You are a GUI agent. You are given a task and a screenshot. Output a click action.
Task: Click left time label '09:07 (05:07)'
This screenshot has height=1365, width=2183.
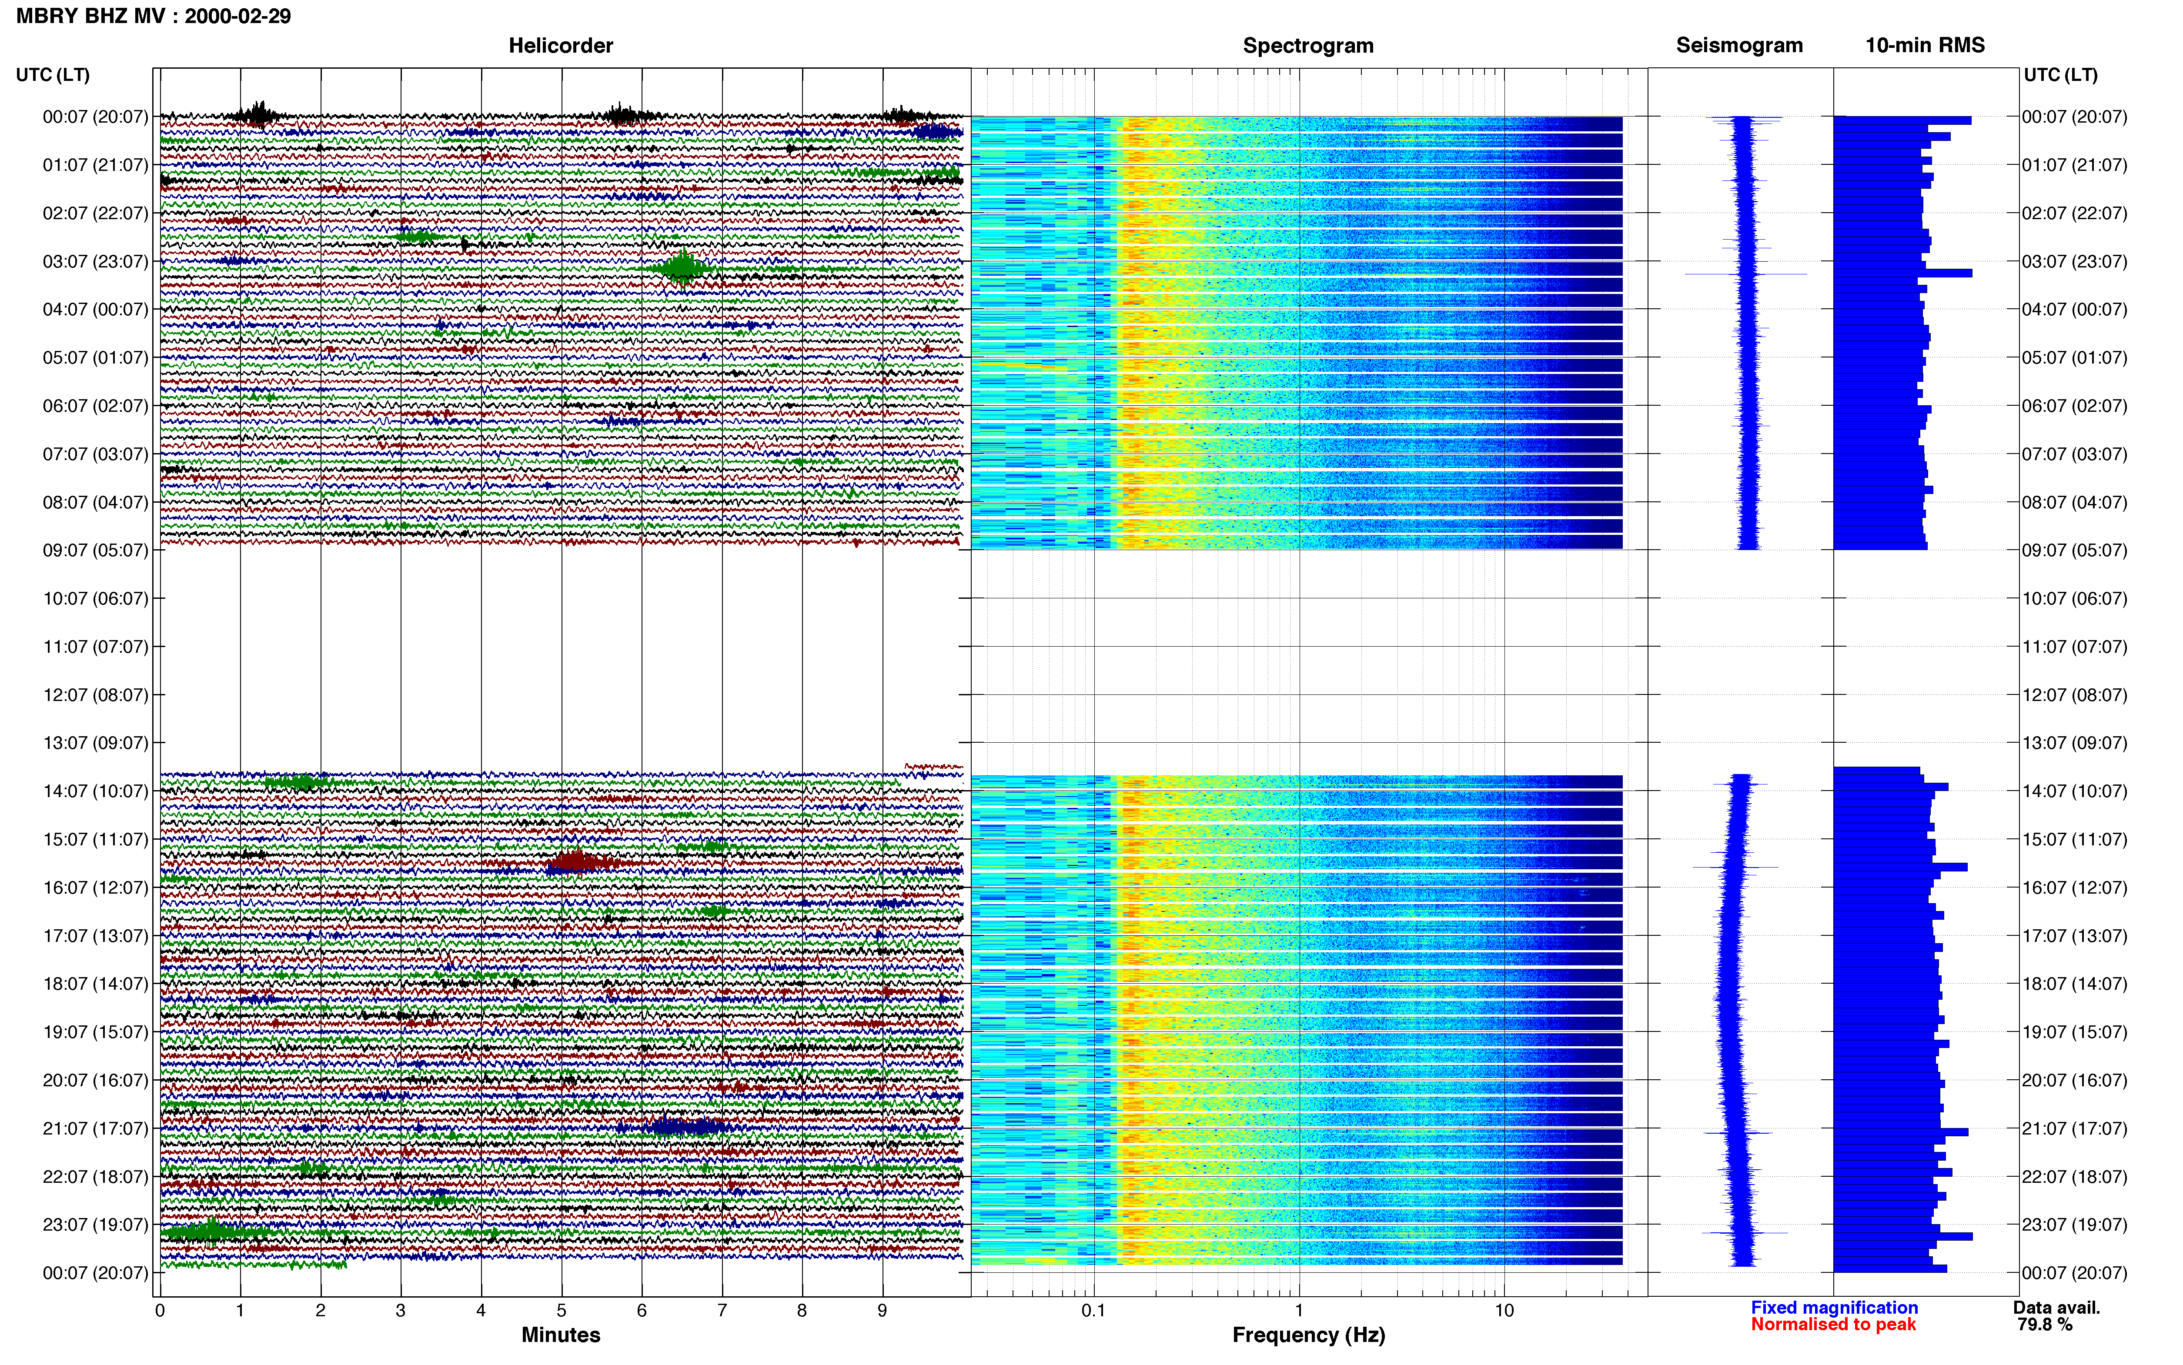pyautogui.click(x=96, y=550)
